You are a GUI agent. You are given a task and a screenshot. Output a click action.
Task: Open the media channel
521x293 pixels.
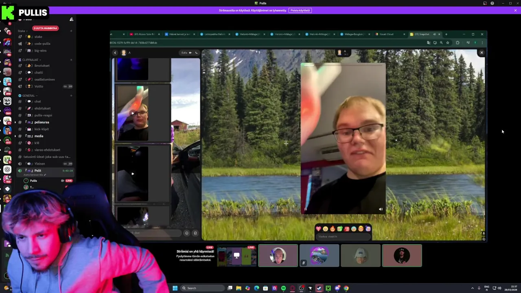(x=45, y=136)
